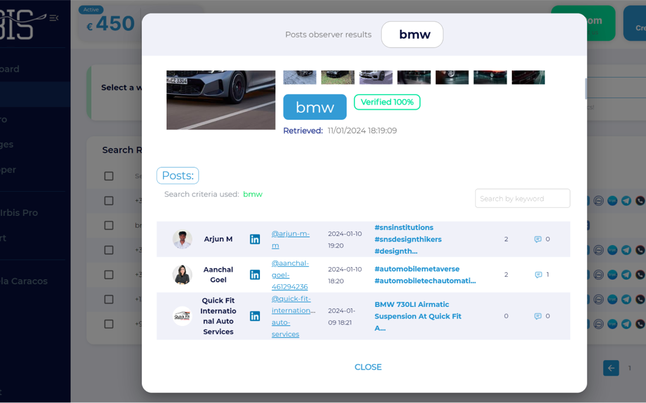Click the Arjun M name

point(218,239)
